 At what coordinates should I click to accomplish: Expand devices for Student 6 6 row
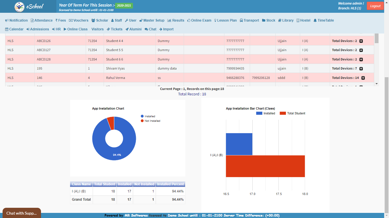(361, 60)
